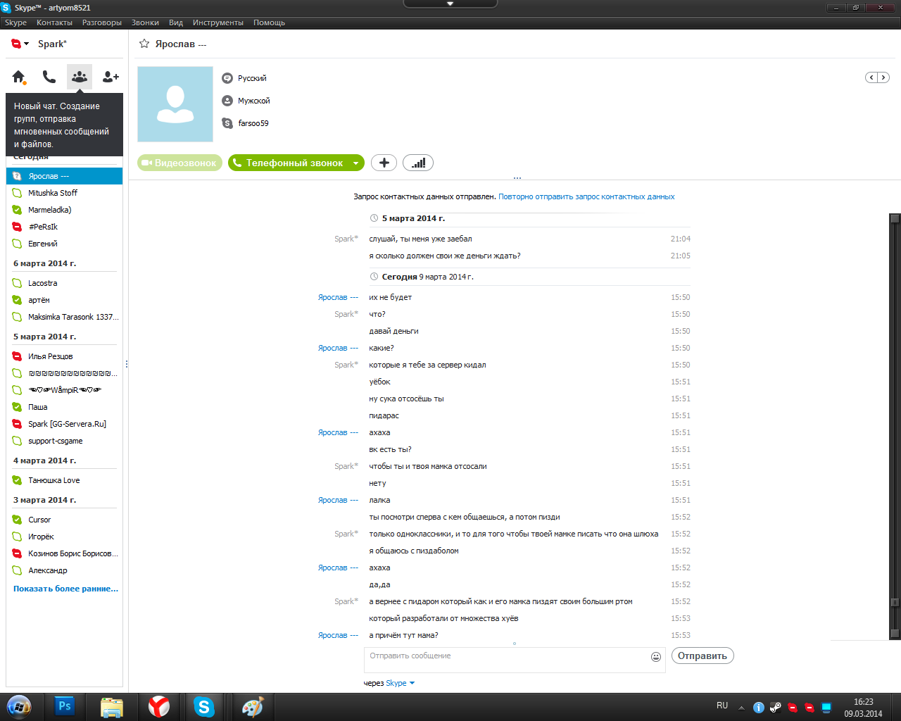This screenshot has width=901, height=721.
Task: Click the right arrow in profile pager
Action: 883,77
